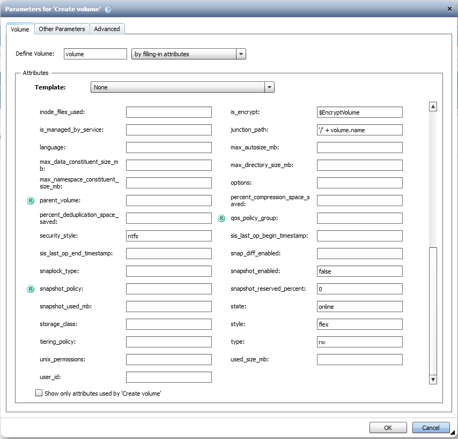This screenshot has height=439, width=458.
Task: Switch to the Other Parameters tab
Action: coord(62,29)
